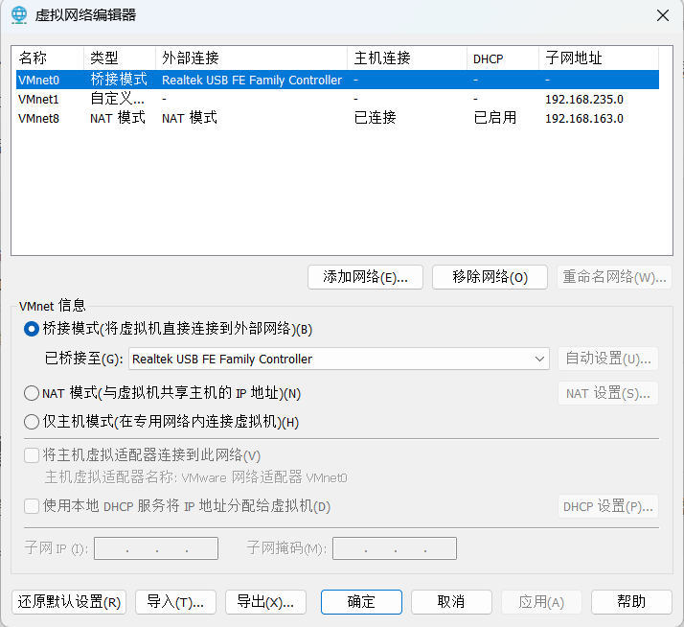Click the 自定义 type cell of VMnet1
Screen dimensions: 684x627
click(x=117, y=99)
